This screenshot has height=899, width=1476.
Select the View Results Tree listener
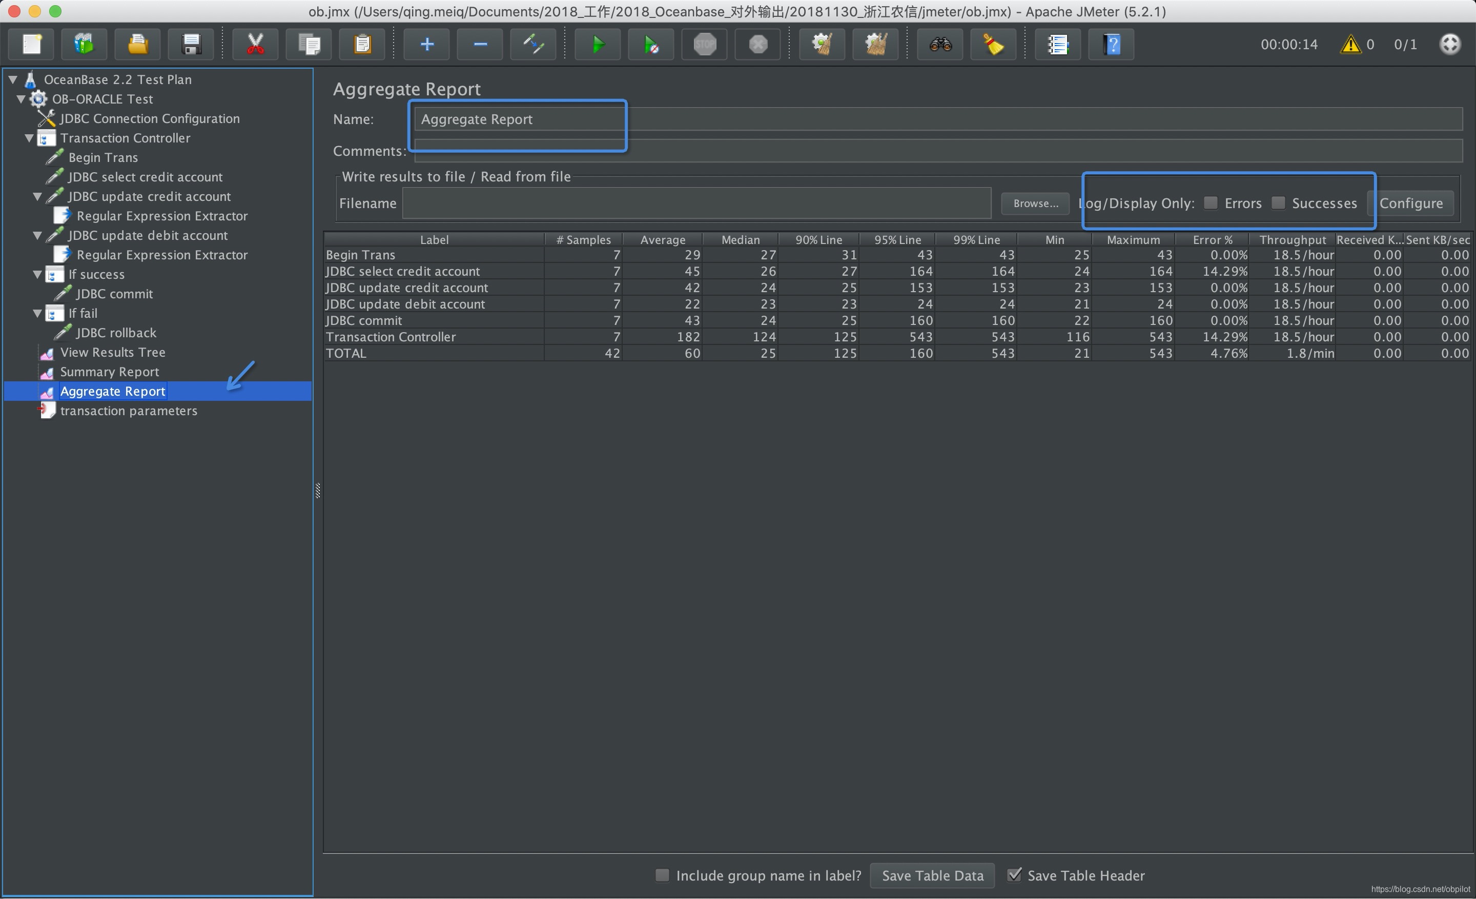coord(113,352)
